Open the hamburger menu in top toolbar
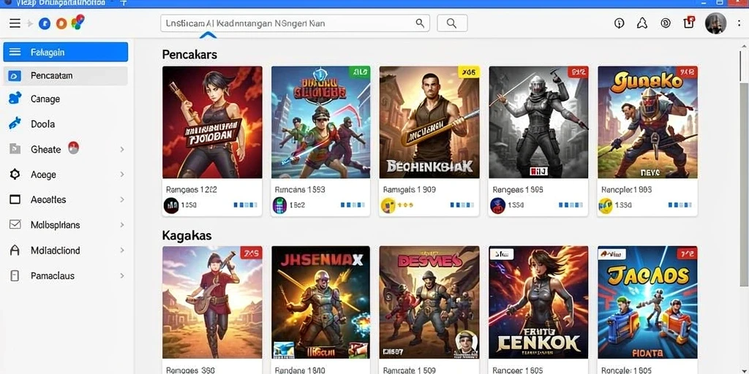This screenshot has height=374, width=749. point(15,23)
